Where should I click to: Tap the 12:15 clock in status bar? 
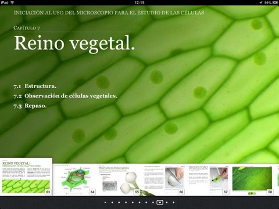coord(139,2)
